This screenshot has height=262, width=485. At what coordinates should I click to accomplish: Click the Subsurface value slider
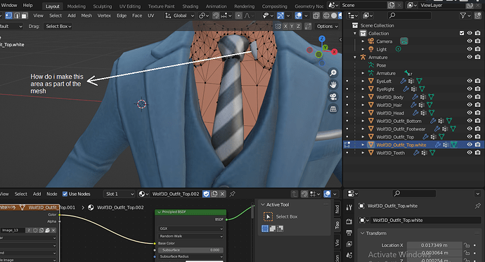click(190, 250)
